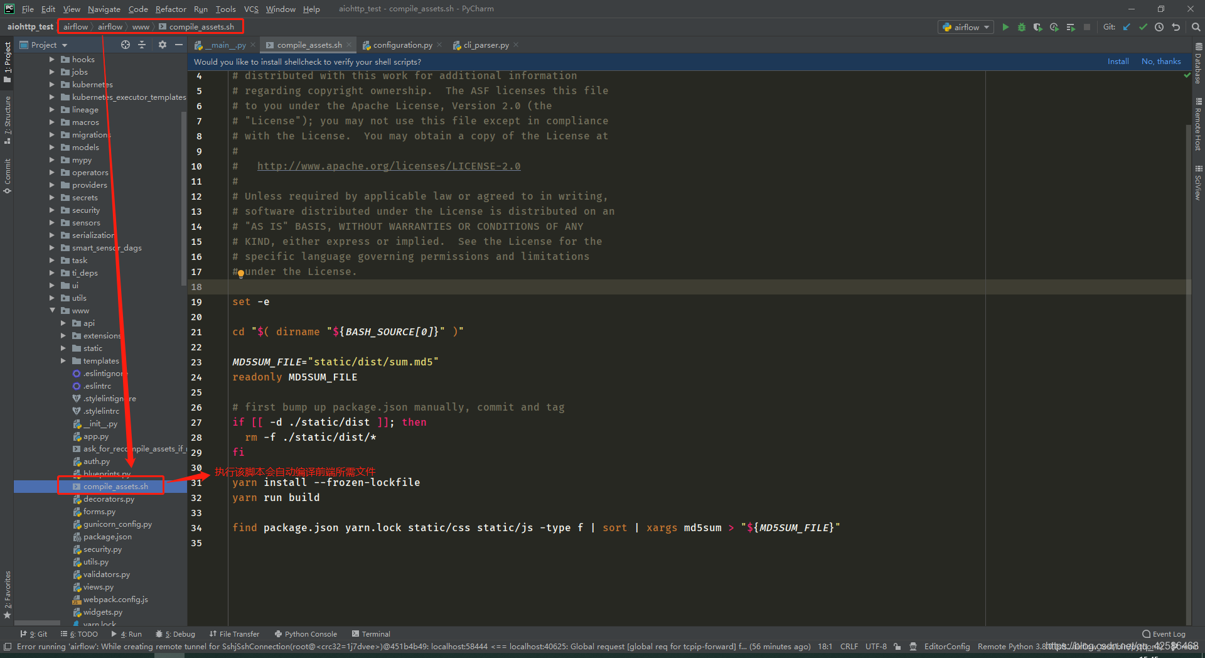Image resolution: width=1205 pixels, height=658 pixels.
Task: Open the Structure tool window
Action: click(8, 119)
